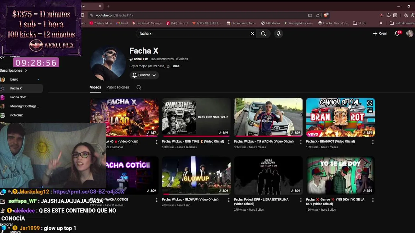
Task: Play the YO SE LA DOY thumbnail
Action: point(340,175)
